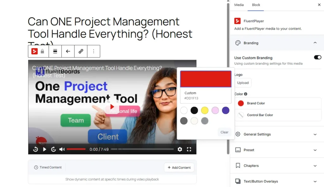Image resolution: width=324 pixels, height=187 pixels.
Task: Click the large red custom color preview
Action: click(x=206, y=79)
